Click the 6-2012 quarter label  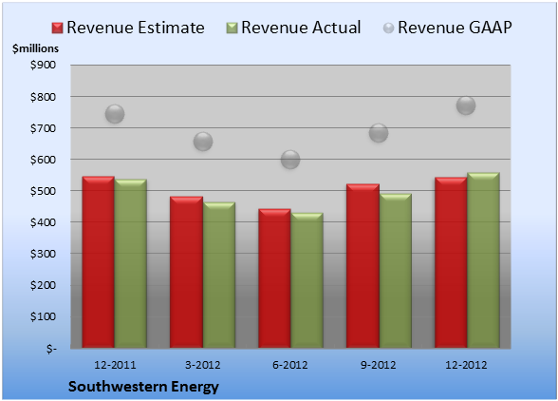coord(290,365)
